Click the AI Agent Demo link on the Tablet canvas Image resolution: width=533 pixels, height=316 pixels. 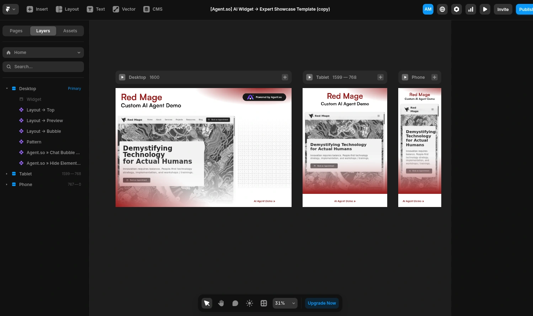345,201
